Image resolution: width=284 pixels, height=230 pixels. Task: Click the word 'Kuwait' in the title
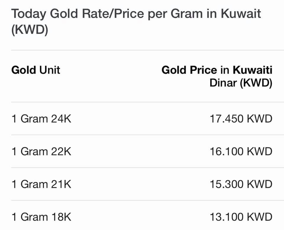click(x=241, y=14)
